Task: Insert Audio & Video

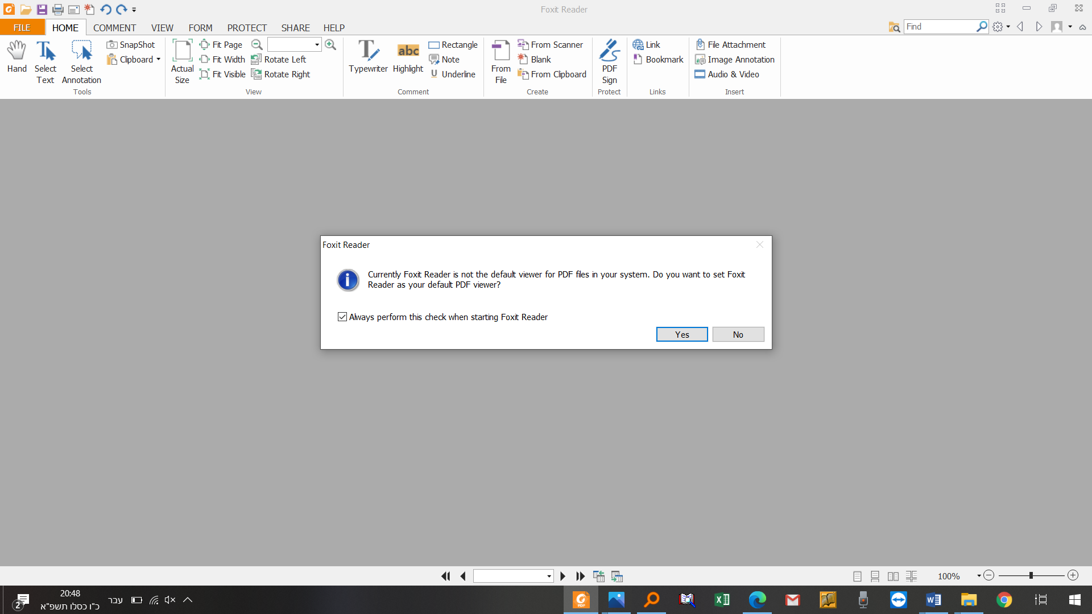Action: coord(727,74)
